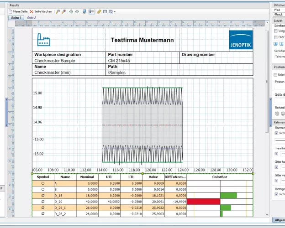Click the Neue Seite button
This screenshot has height=228, width=285.
pos(18,11)
